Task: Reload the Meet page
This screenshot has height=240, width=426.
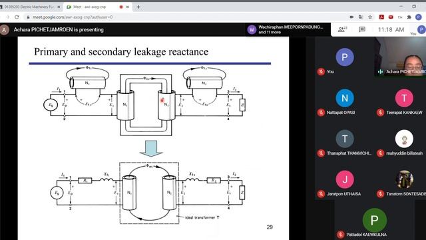Action: 17,17
